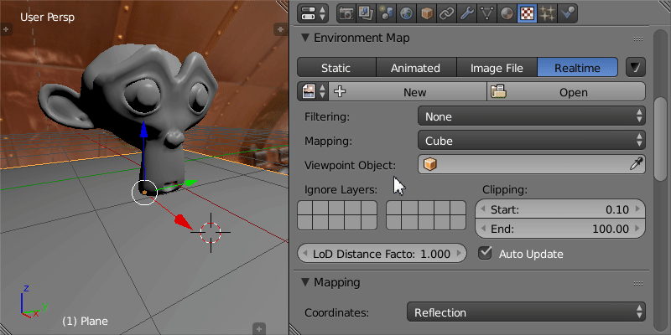
Task: Collapse the Environment Map panel
Action: tap(305, 38)
